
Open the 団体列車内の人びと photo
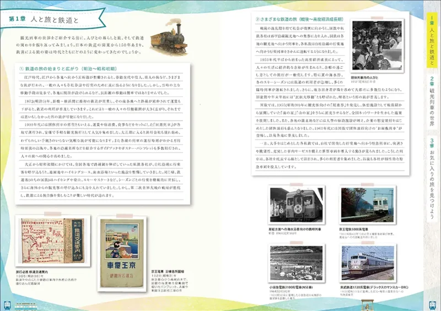(377, 46)
